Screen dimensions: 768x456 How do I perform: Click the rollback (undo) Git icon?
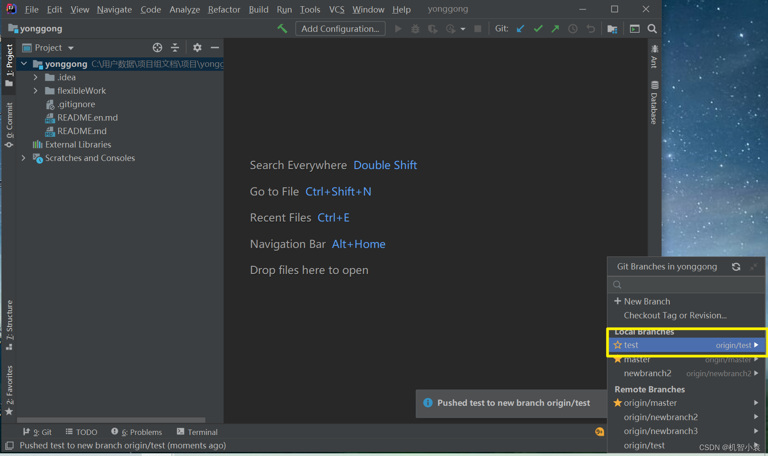coord(591,28)
